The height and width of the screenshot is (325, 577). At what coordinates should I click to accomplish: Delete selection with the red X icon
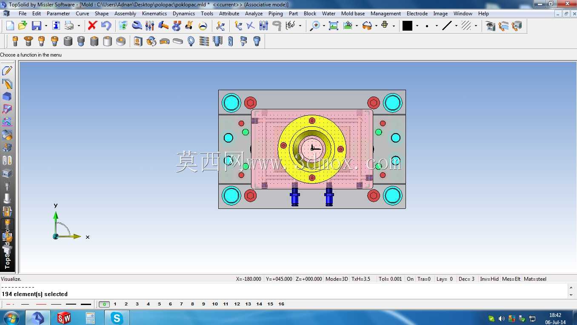[x=92, y=26]
